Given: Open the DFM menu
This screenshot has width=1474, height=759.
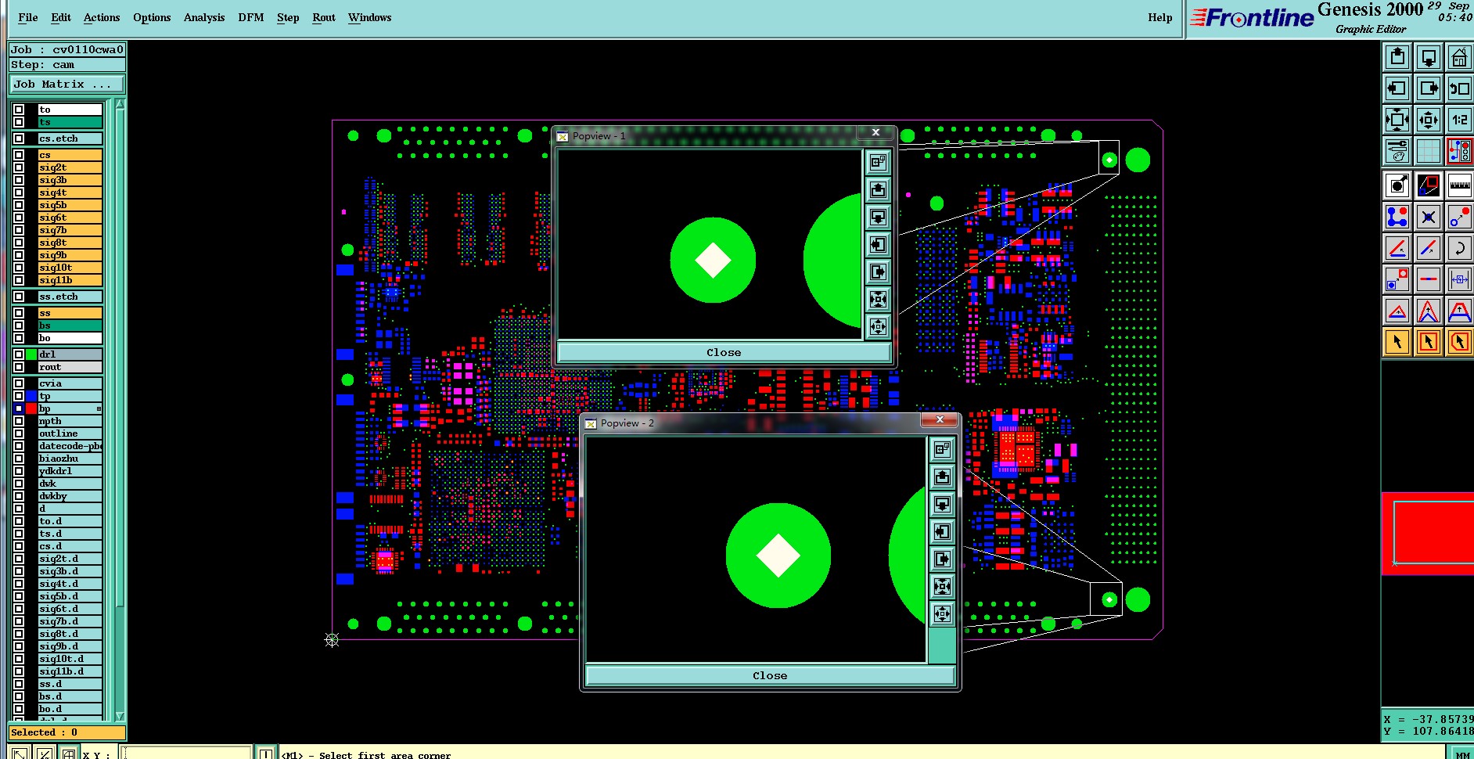Looking at the screenshot, I should click(x=251, y=17).
